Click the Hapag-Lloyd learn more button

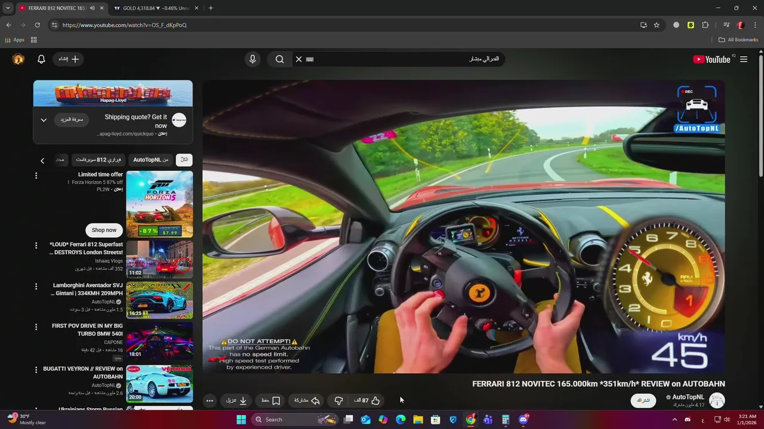pyautogui.click(x=72, y=120)
